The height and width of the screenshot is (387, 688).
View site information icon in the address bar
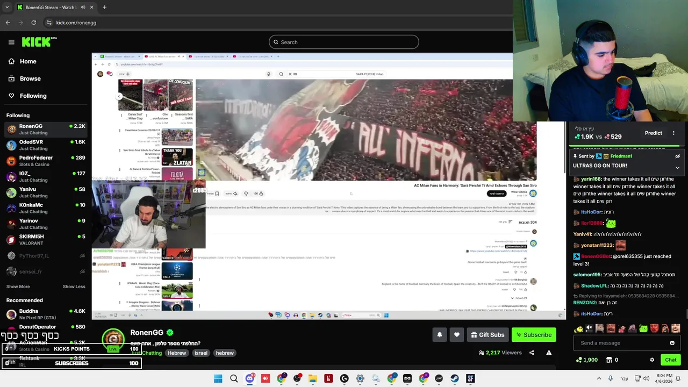click(48, 23)
